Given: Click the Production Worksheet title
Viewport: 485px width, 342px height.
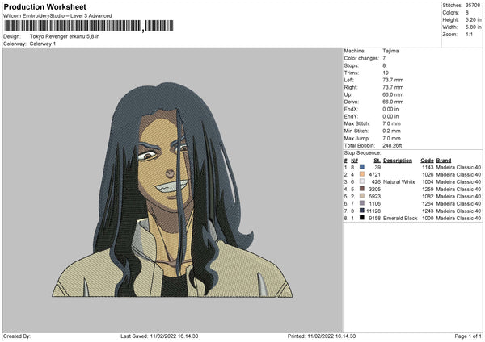Looking at the screenshot, I should 44,6.
